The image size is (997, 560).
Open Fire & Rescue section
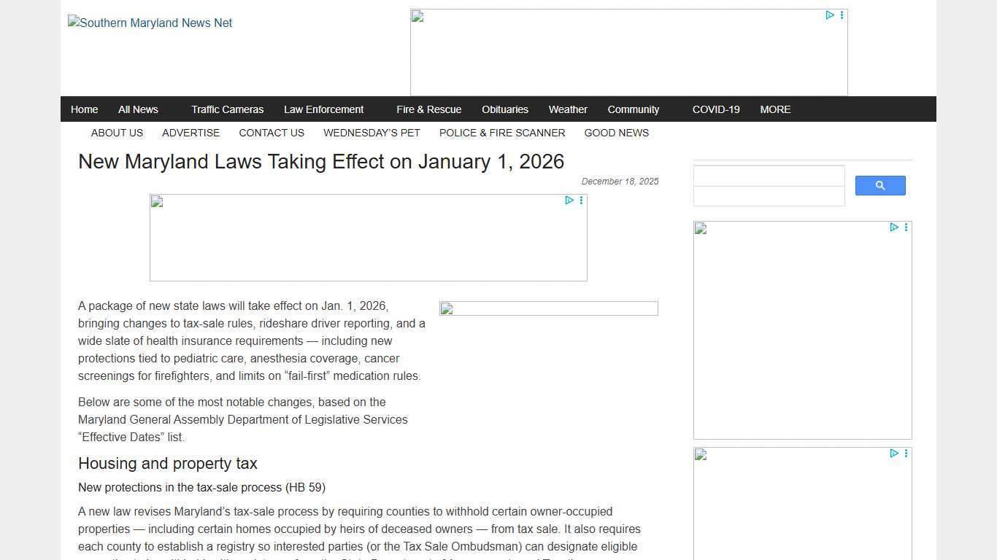point(428,109)
